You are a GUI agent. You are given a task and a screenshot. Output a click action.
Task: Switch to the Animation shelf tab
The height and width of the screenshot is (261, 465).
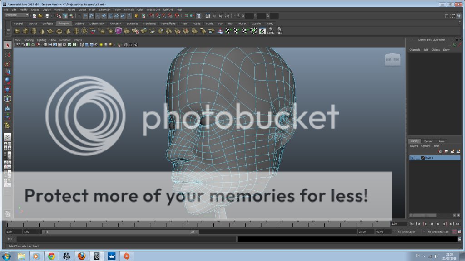point(115,24)
